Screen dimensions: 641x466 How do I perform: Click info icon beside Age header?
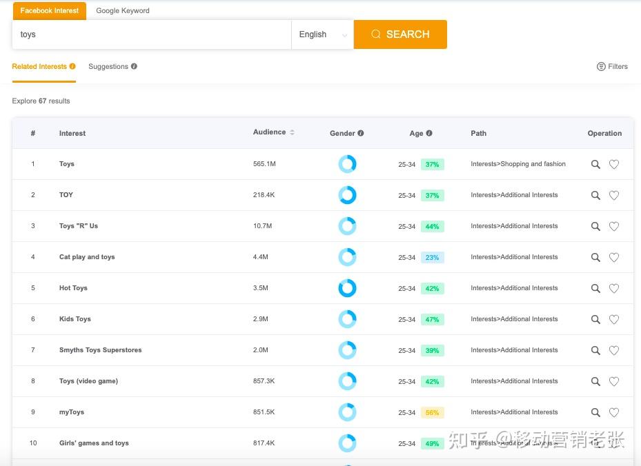pyautogui.click(x=429, y=134)
